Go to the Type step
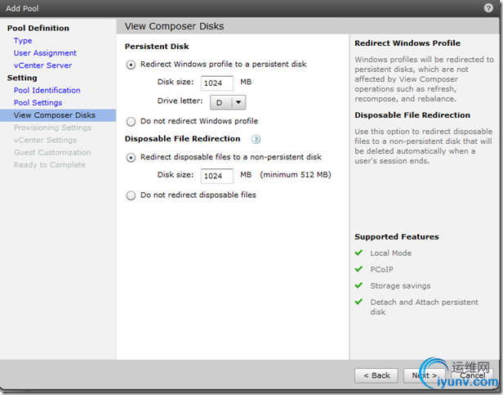503x395 pixels. (23, 41)
